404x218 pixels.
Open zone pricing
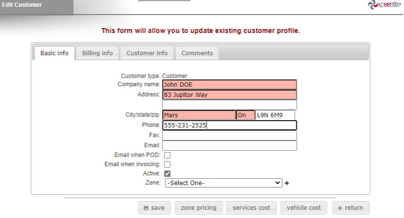coord(198,208)
